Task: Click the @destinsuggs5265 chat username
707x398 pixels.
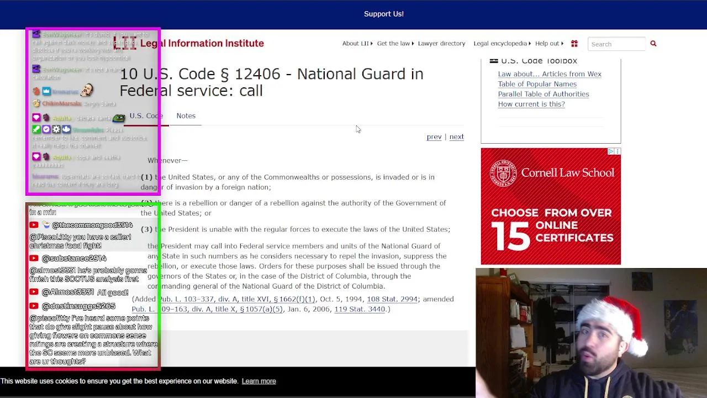Action: tap(78, 306)
